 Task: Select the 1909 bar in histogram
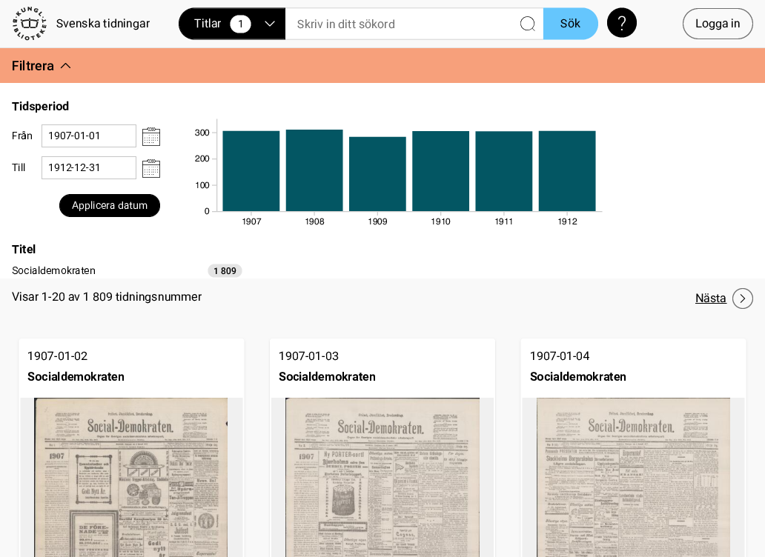pos(377,174)
